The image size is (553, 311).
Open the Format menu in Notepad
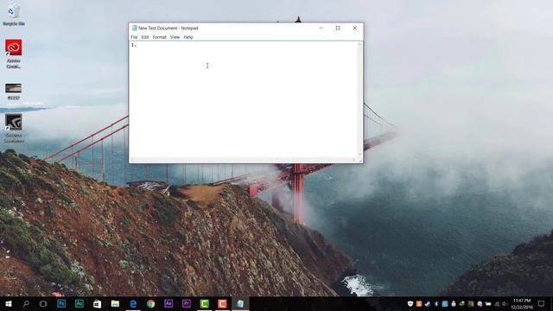click(x=159, y=37)
